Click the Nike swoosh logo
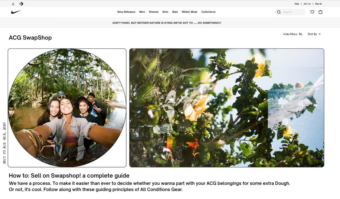 (x=16, y=12)
